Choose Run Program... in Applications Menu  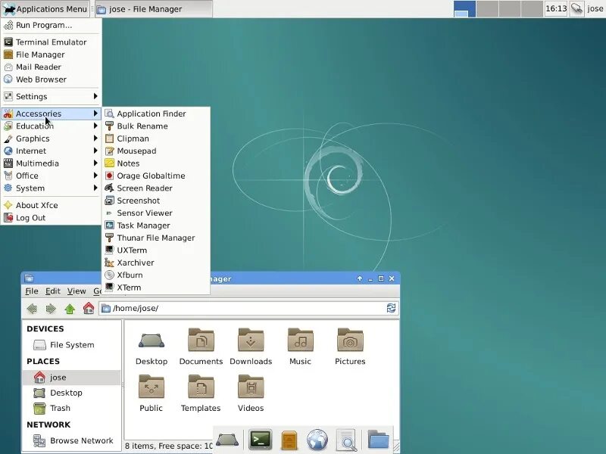[51, 25]
